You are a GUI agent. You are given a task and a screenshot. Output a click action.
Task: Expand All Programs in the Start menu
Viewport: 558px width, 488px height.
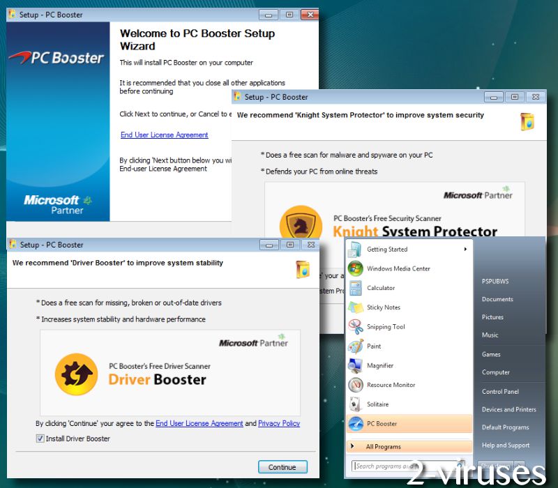coord(409,446)
